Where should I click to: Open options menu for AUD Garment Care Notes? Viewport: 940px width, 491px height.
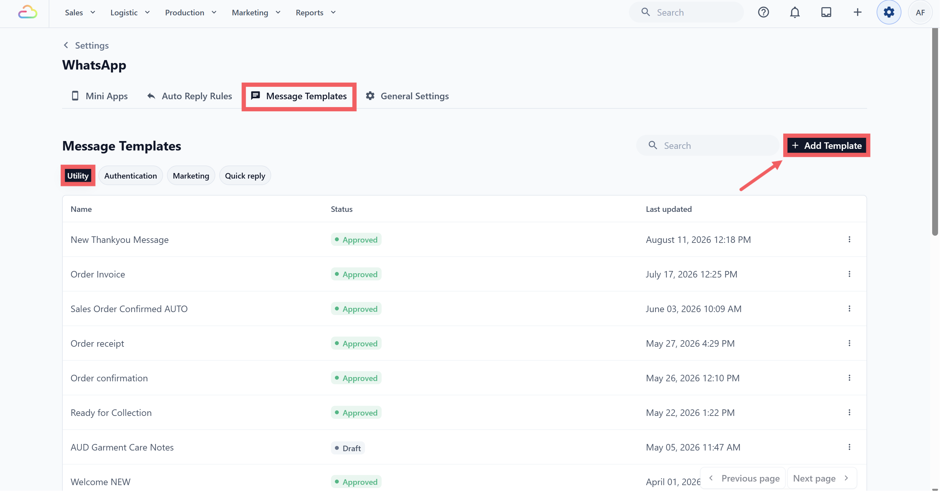(849, 447)
